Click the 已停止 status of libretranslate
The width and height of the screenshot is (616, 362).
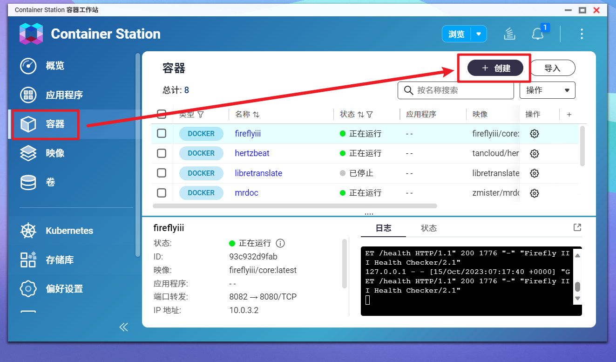tap(361, 173)
